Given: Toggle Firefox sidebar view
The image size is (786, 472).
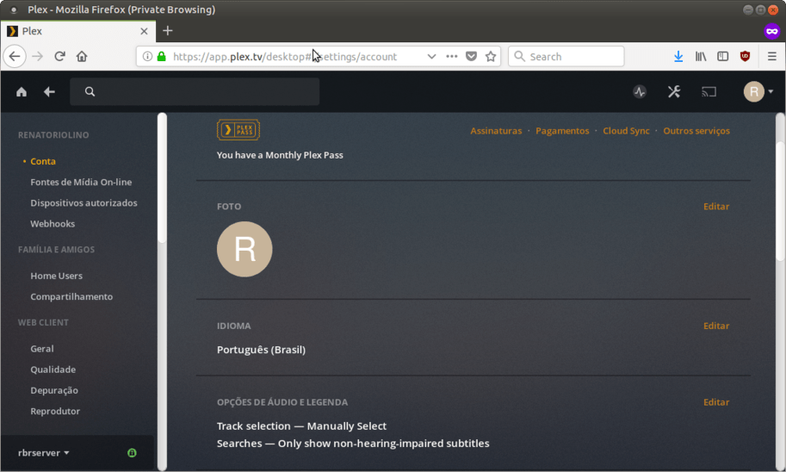Looking at the screenshot, I should (722, 56).
